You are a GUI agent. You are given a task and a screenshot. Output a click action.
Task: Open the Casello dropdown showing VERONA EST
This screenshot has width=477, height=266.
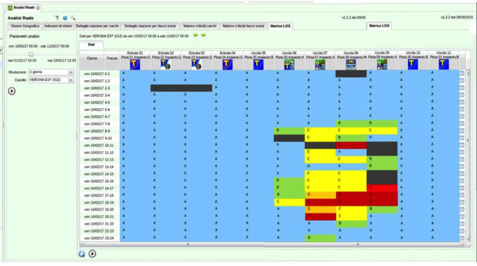[x=71, y=80]
